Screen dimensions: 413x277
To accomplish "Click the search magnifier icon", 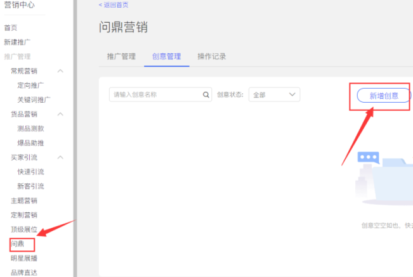I will (x=206, y=95).
